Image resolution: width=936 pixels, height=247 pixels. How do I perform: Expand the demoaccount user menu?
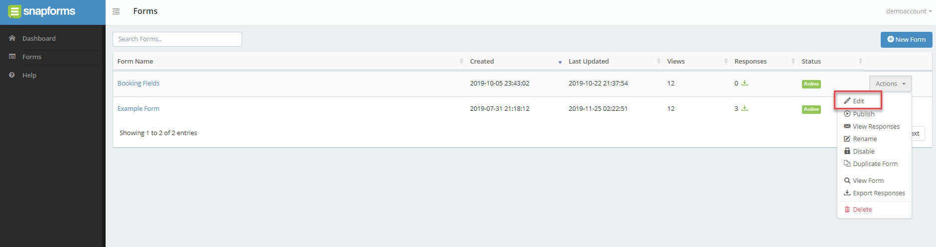pyautogui.click(x=909, y=11)
